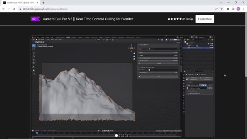Screen dimensions: 247x139
Task: Select the Measure tool in Blender toolbar
Action: pyautogui.click(x=34, y=70)
